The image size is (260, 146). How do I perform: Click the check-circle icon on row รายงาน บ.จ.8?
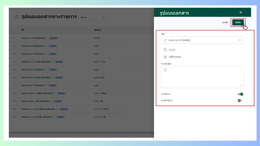click(x=45, y=46)
